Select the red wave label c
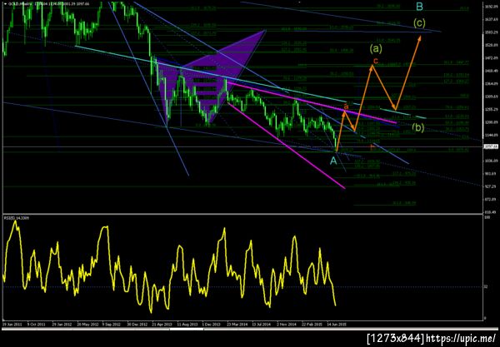 tap(376, 61)
